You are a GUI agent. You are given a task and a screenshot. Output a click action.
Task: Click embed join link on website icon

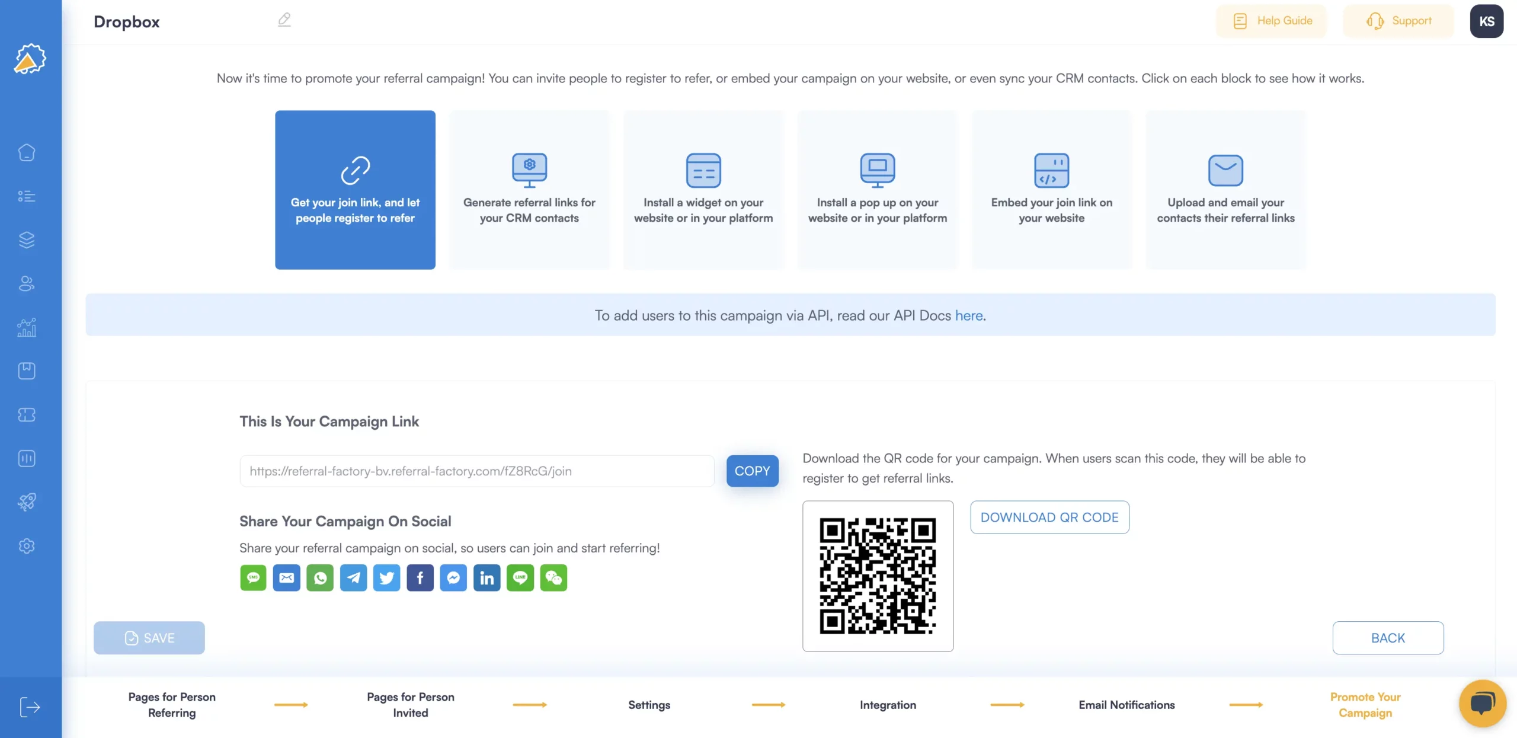[1051, 170]
